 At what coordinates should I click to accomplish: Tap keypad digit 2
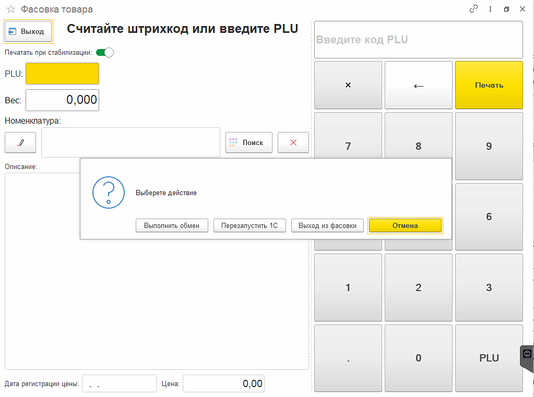click(x=419, y=287)
